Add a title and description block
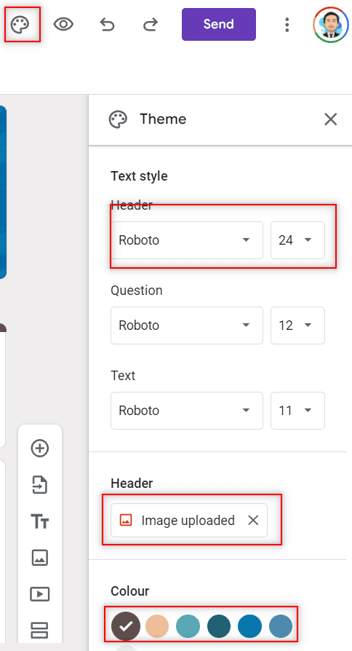The width and height of the screenshot is (352, 651). click(40, 521)
